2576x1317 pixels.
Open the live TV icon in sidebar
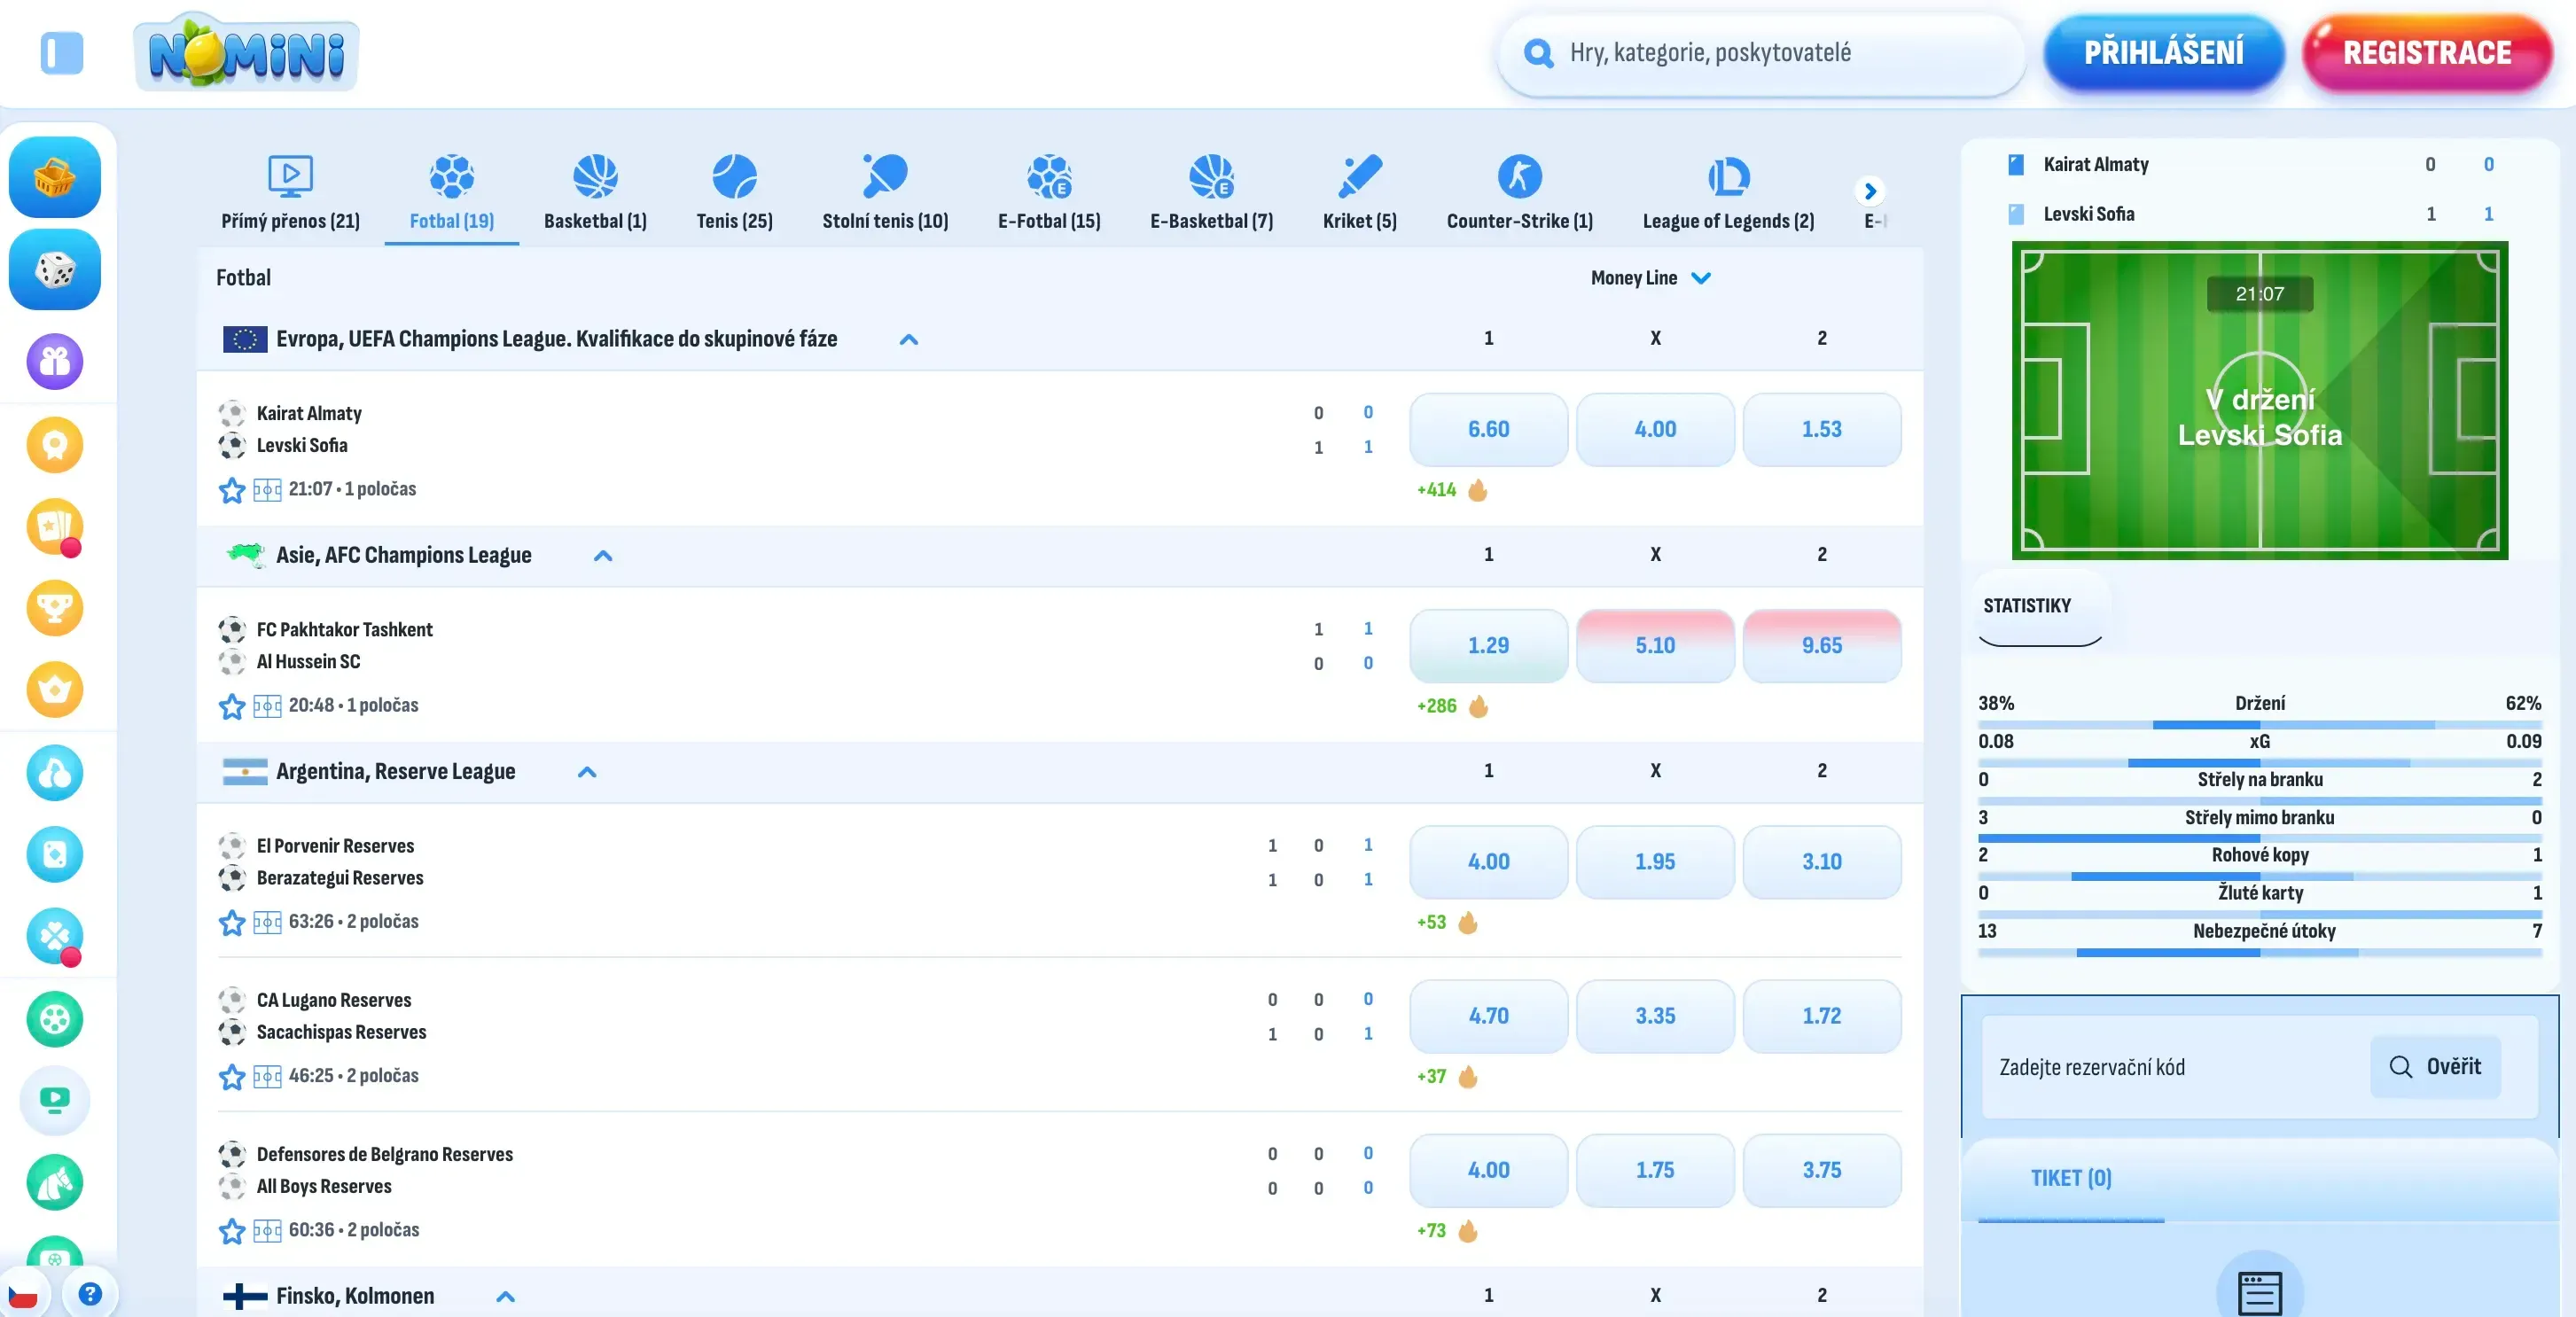coord(55,1101)
